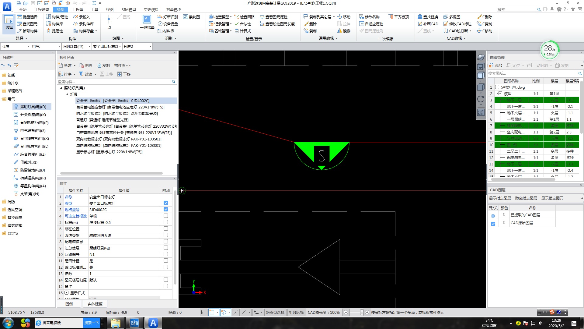Open 查找图元 tool
The width and height of the screenshot is (584, 329).
tap(27, 24)
